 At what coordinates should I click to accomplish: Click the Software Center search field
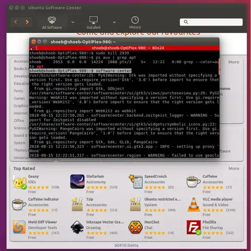[211, 22]
